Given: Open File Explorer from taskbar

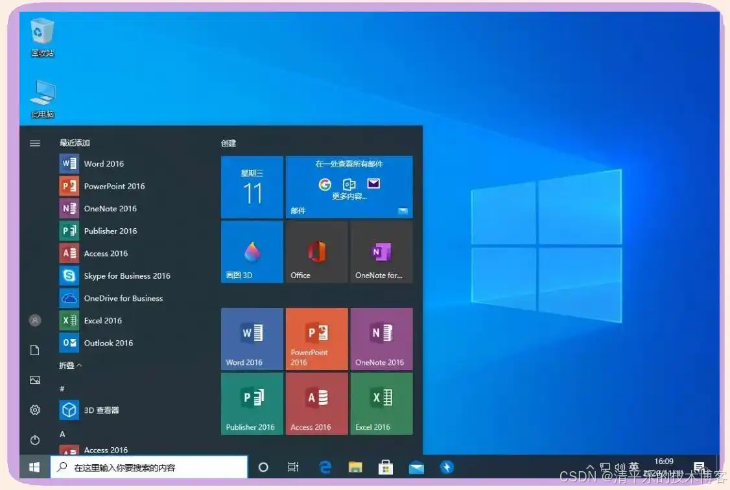Looking at the screenshot, I should (x=355, y=467).
